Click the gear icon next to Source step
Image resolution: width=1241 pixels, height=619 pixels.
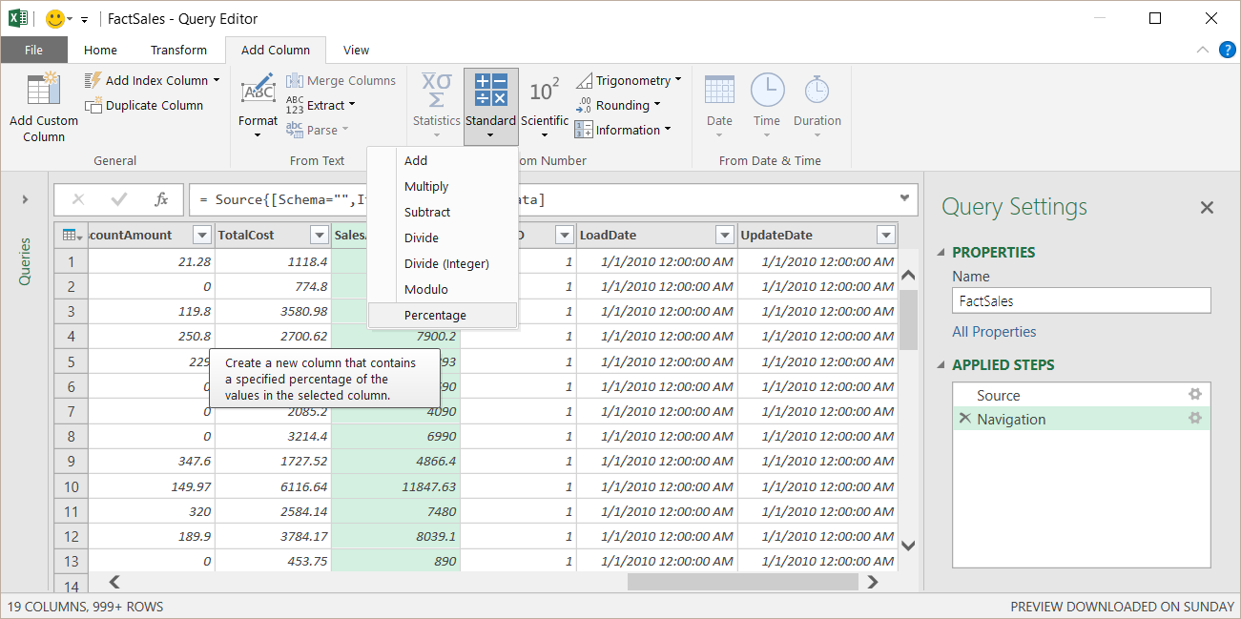(1194, 395)
